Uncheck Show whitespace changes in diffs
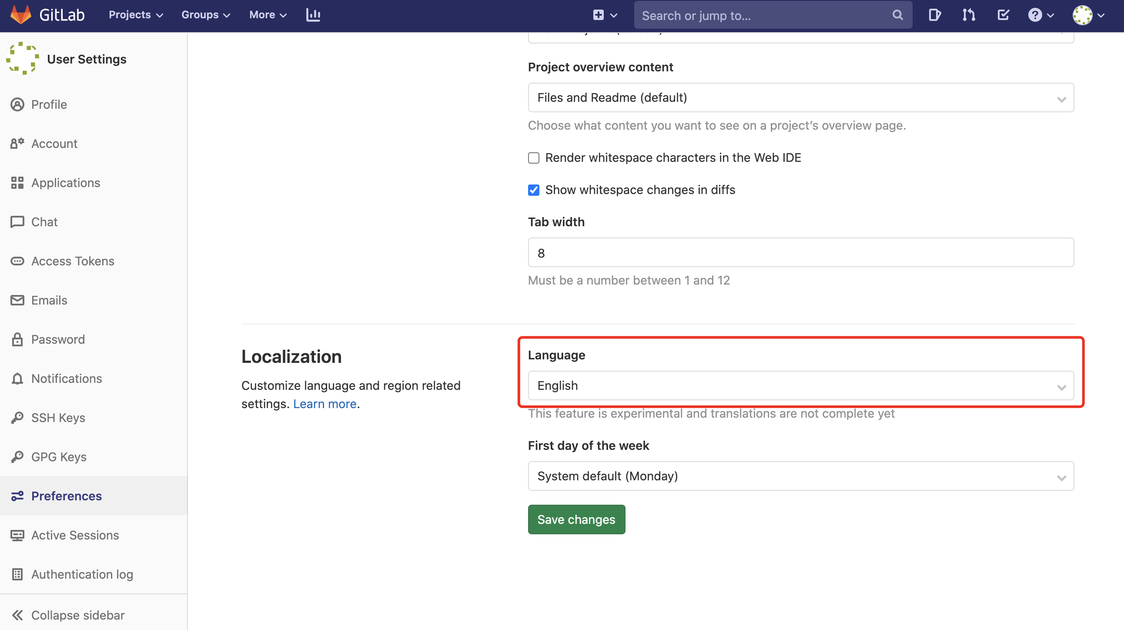The width and height of the screenshot is (1124, 630). [x=533, y=190]
